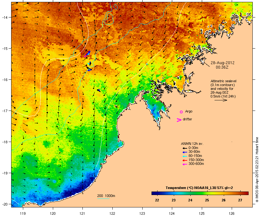Click the longitude axis label 122
The height and width of the screenshot is (216, 261).
pos(112,213)
